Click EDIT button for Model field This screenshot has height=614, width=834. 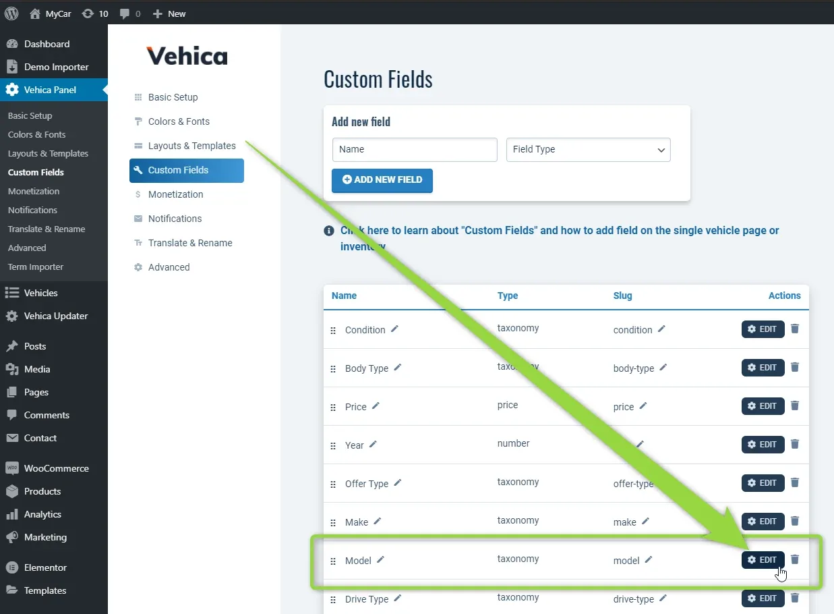763,560
